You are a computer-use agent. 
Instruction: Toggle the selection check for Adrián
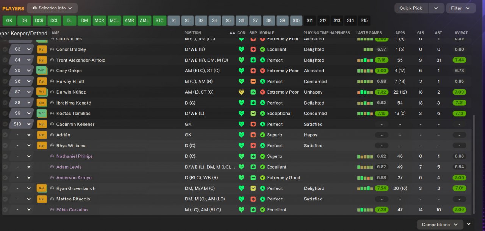click(5, 135)
